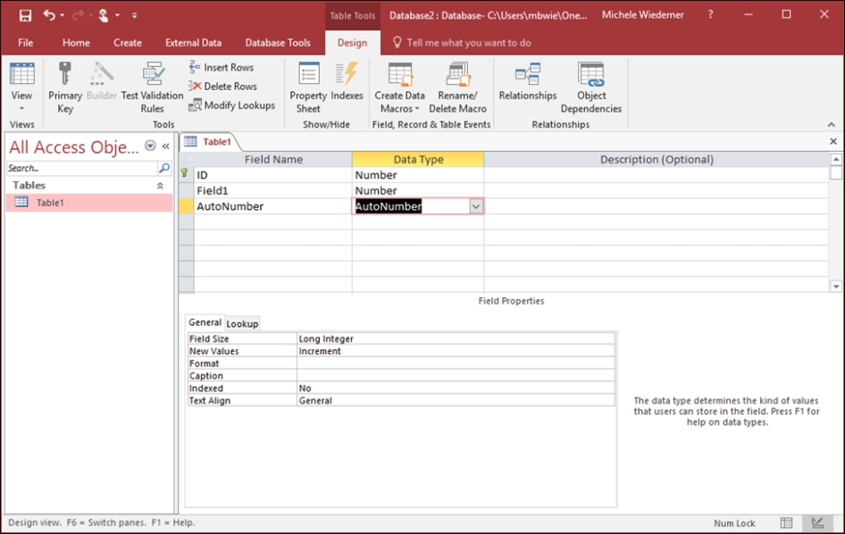The image size is (845, 534).
Task: Click the navigation pane Search box
Action: 82,168
